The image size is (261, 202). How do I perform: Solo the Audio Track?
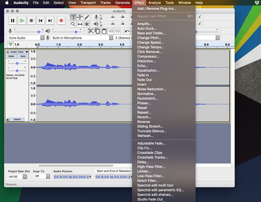coord(23,56)
